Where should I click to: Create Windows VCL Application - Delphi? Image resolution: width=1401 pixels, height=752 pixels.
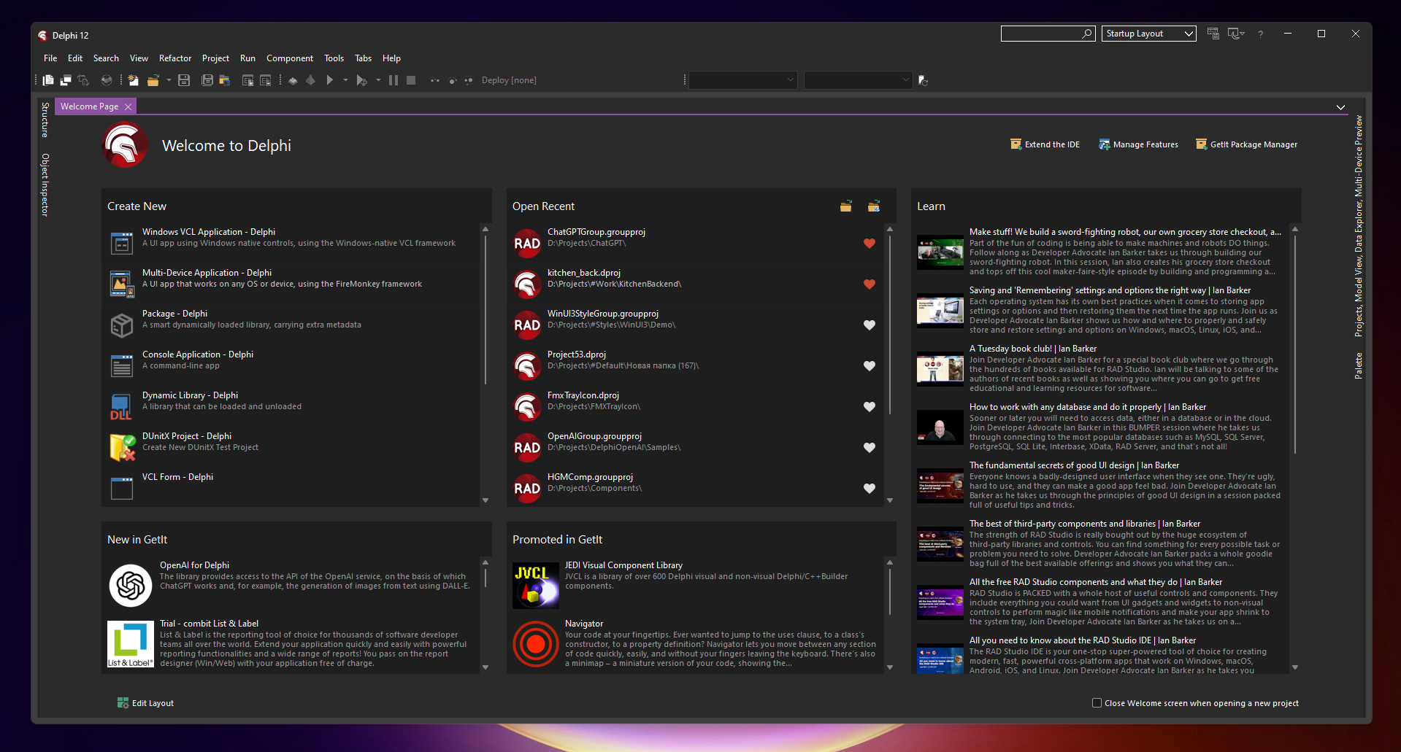point(292,243)
